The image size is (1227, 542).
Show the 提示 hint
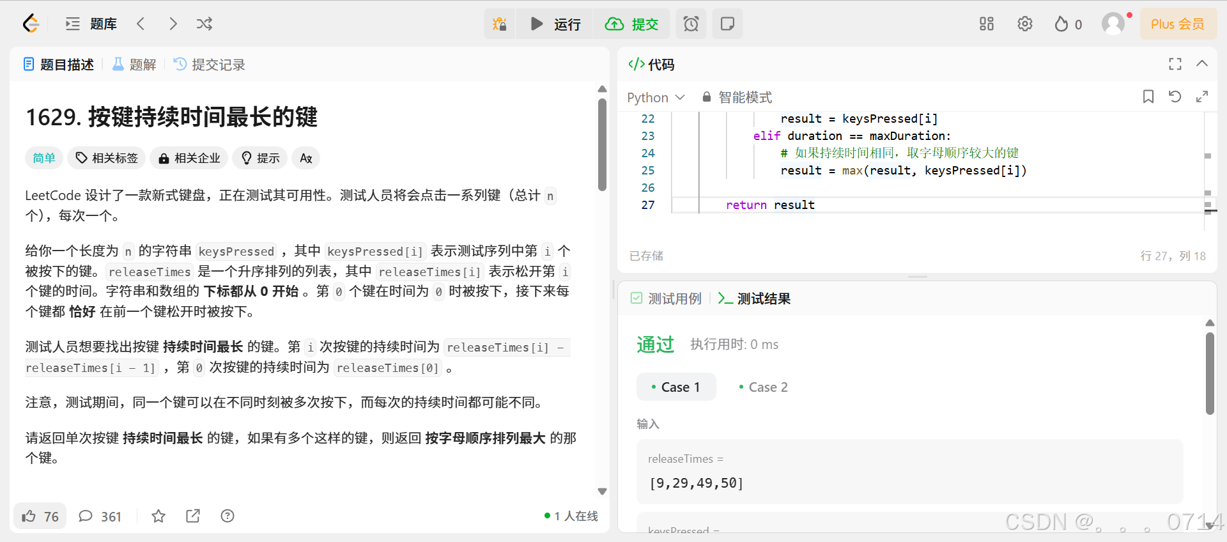(x=260, y=158)
